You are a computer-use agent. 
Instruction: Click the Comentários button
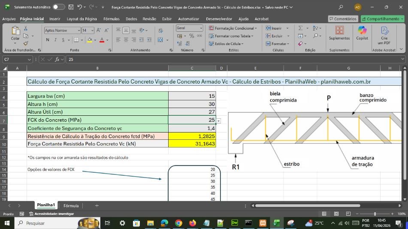pos(343,19)
